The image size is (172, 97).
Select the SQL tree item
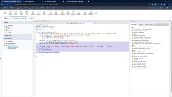coord(9,27)
